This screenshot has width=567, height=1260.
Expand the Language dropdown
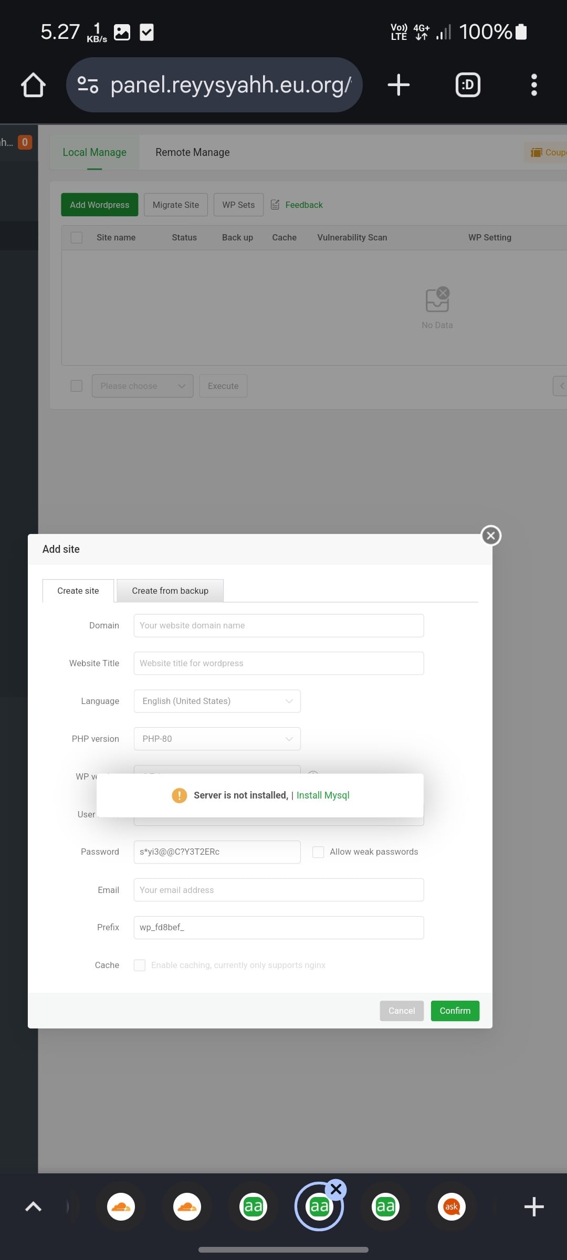[x=217, y=701]
